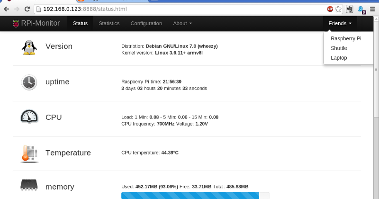
Task: Select Raspberry Pi from Friends menu
Action: 346,38
